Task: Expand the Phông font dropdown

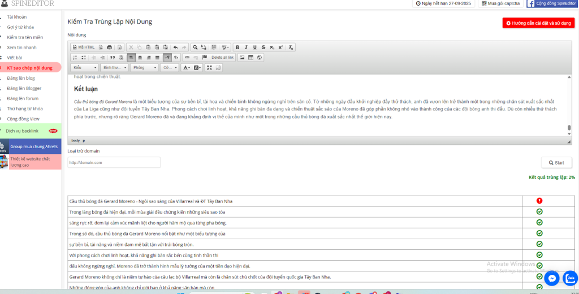Action: tap(144, 68)
